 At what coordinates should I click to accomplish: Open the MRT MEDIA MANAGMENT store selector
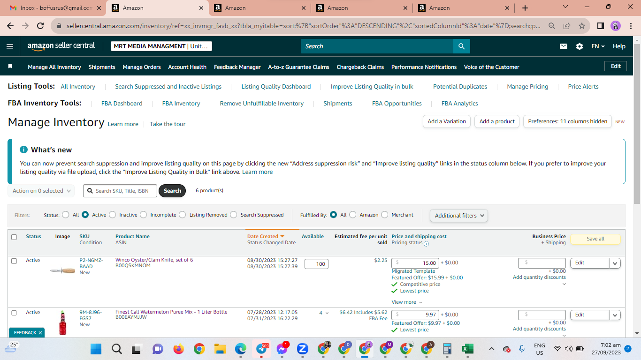[x=162, y=46]
